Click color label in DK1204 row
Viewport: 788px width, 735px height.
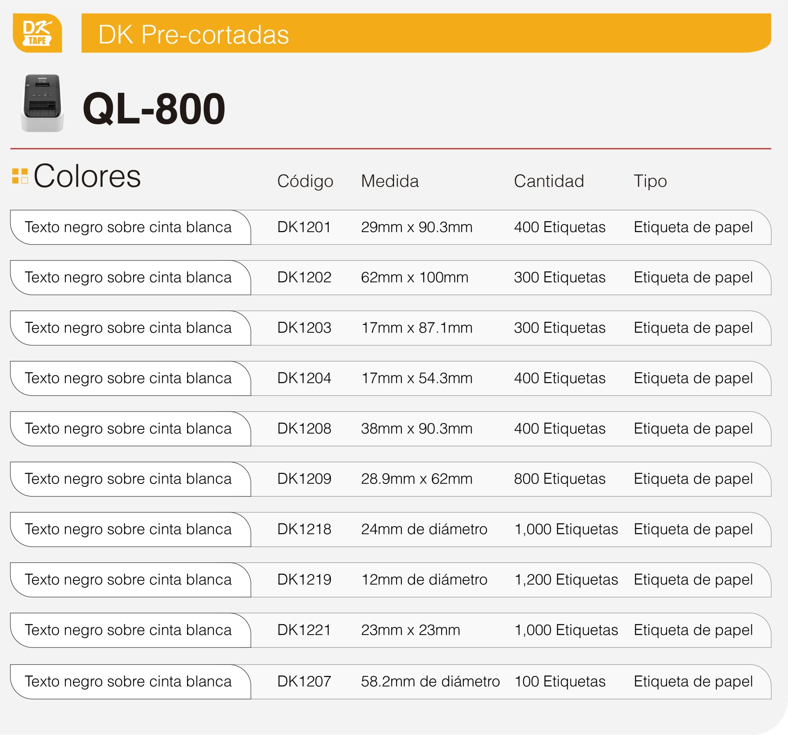[131, 379]
